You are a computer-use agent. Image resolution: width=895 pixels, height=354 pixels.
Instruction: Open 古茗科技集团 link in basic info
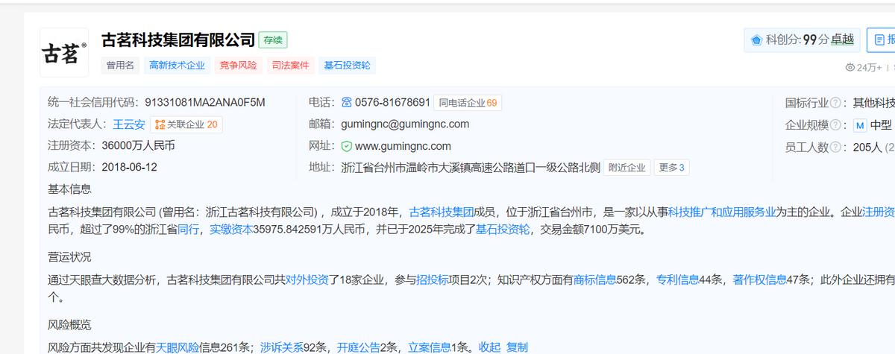click(441, 212)
